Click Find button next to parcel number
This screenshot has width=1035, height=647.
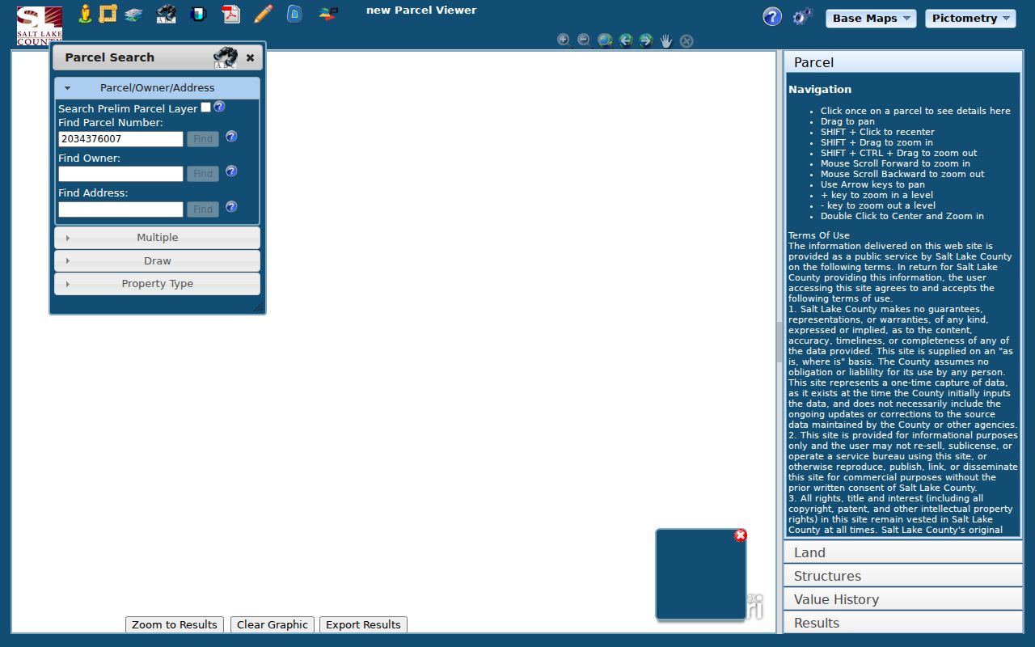tap(203, 139)
